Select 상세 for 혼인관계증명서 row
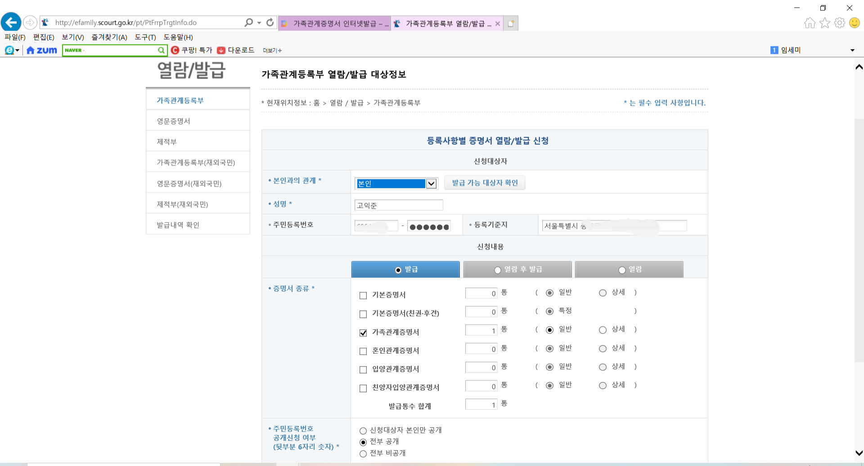864x466 pixels. click(x=603, y=349)
